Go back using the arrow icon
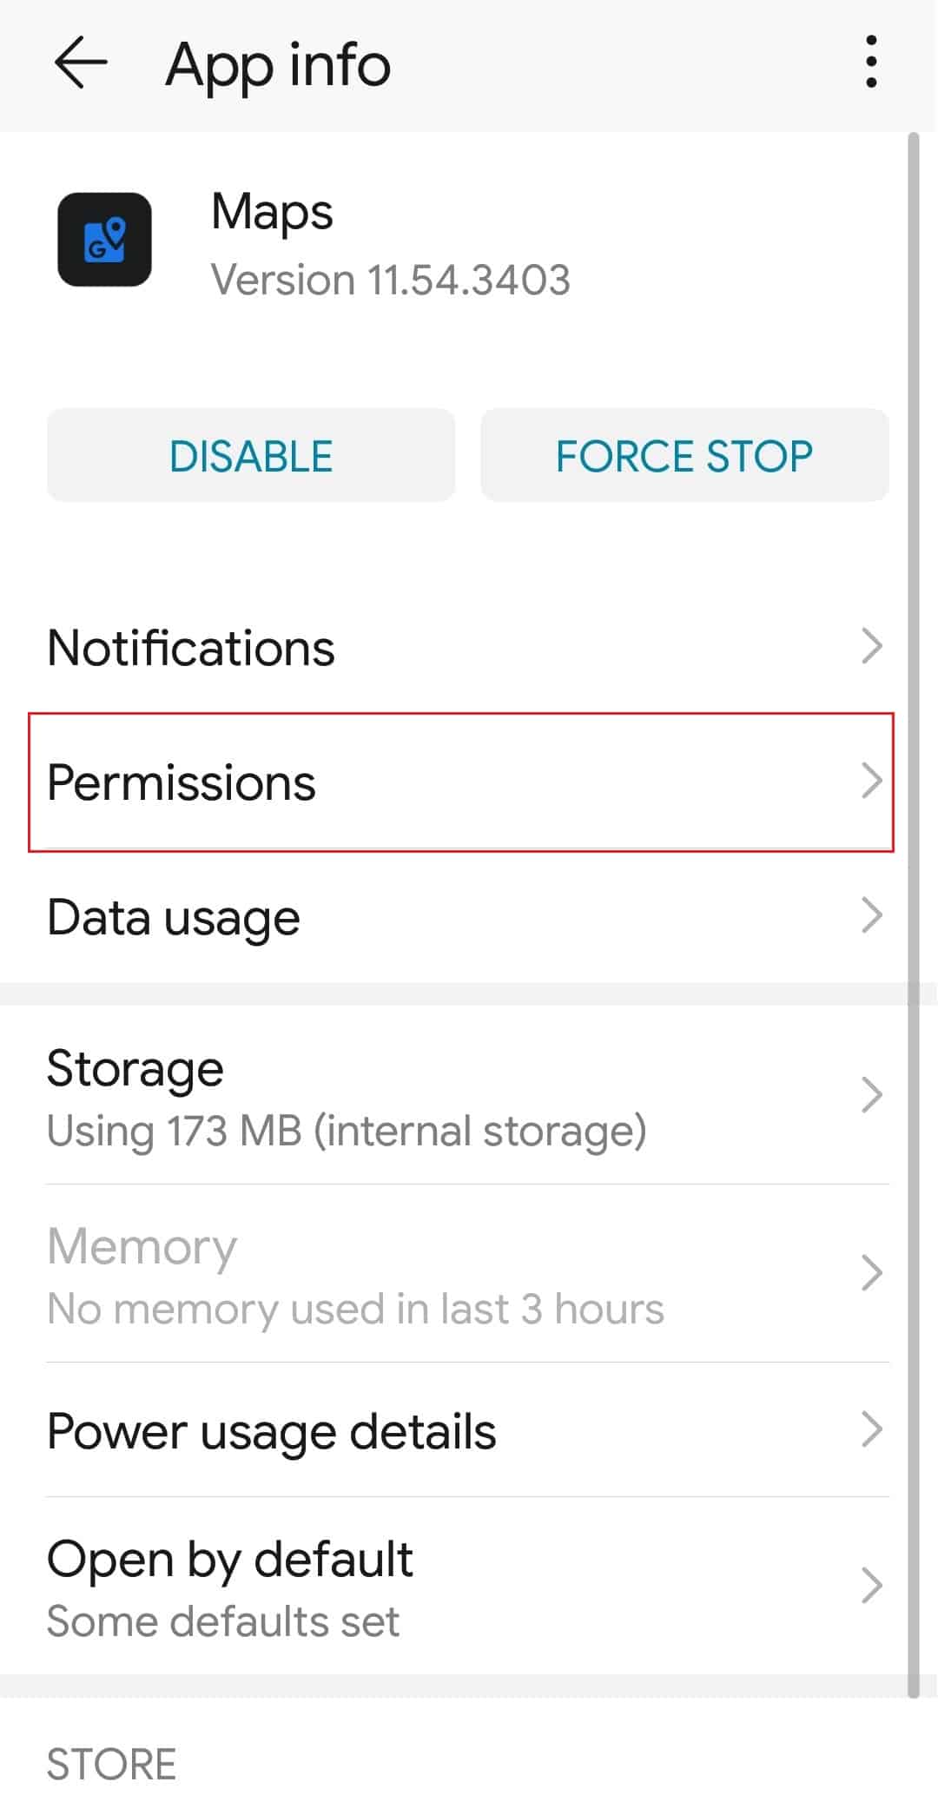938x1815 pixels. (x=80, y=63)
